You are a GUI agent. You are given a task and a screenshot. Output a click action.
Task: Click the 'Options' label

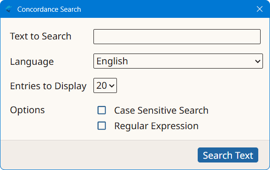click(x=27, y=110)
